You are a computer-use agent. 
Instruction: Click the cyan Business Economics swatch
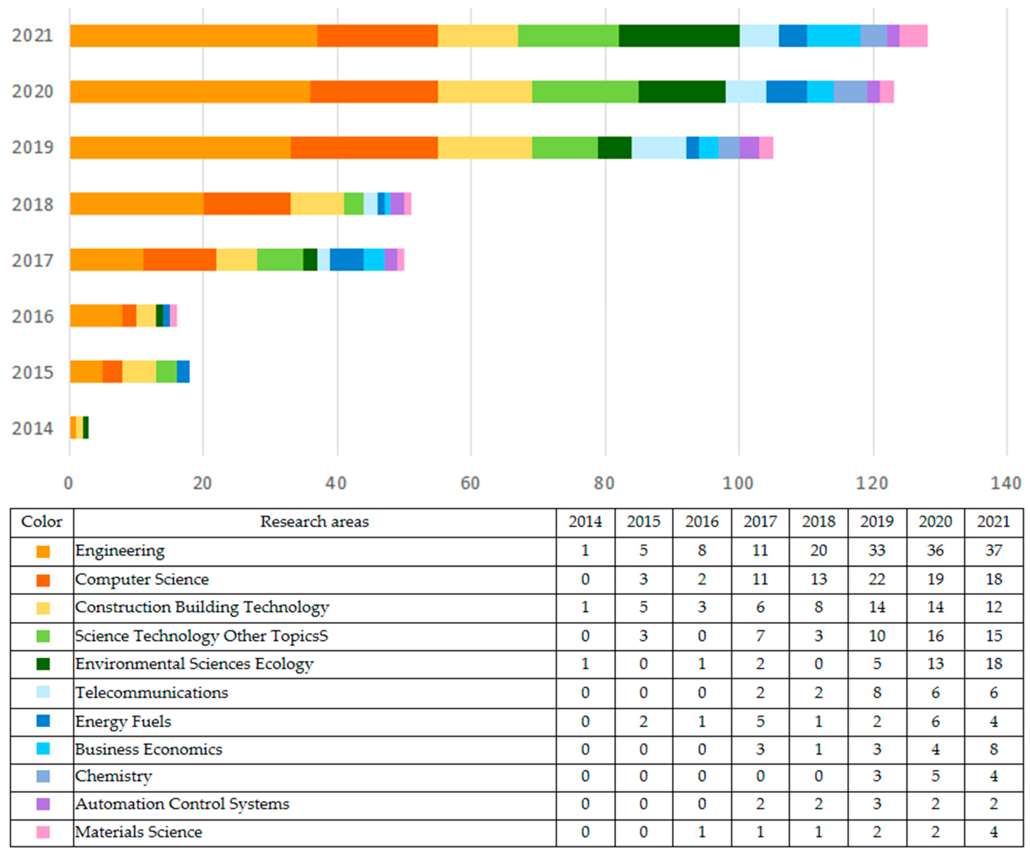coord(43,749)
